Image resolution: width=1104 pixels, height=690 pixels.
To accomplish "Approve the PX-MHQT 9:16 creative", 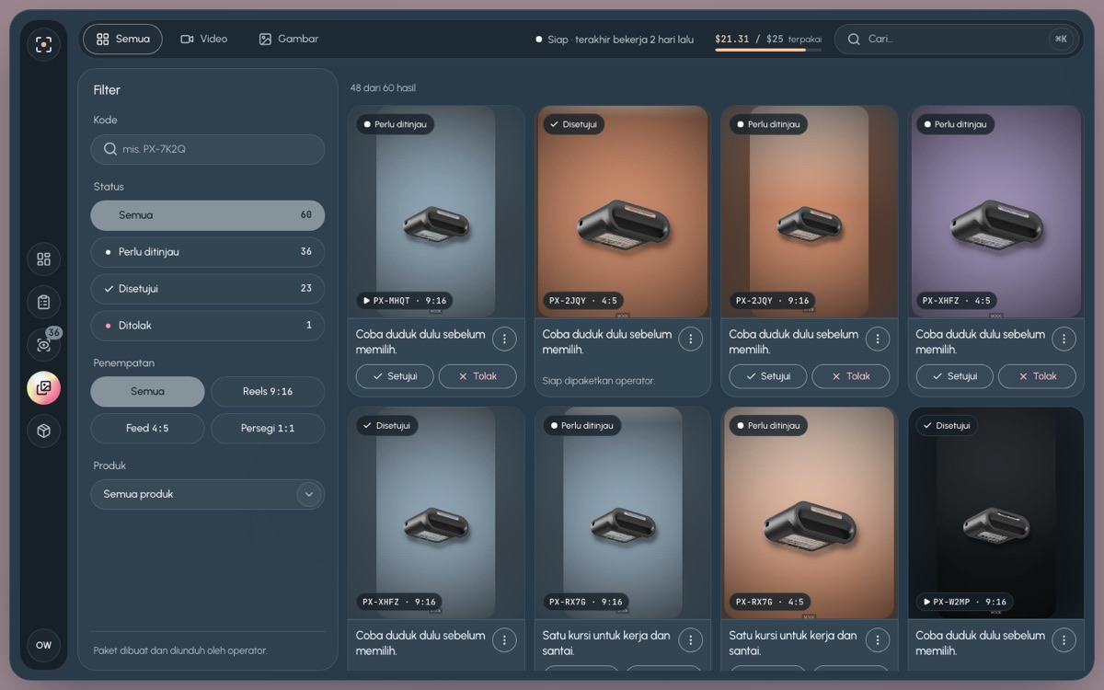I will [395, 376].
